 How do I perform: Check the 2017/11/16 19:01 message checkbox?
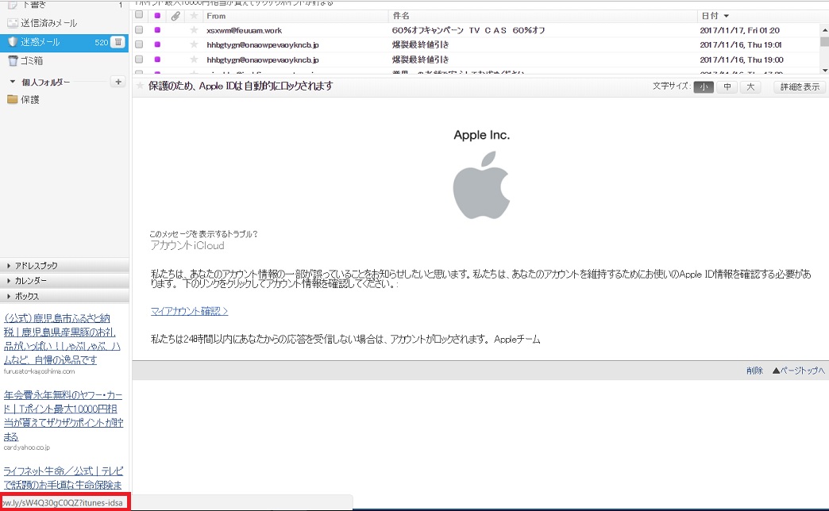pyautogui.click(x=139, y=45)
